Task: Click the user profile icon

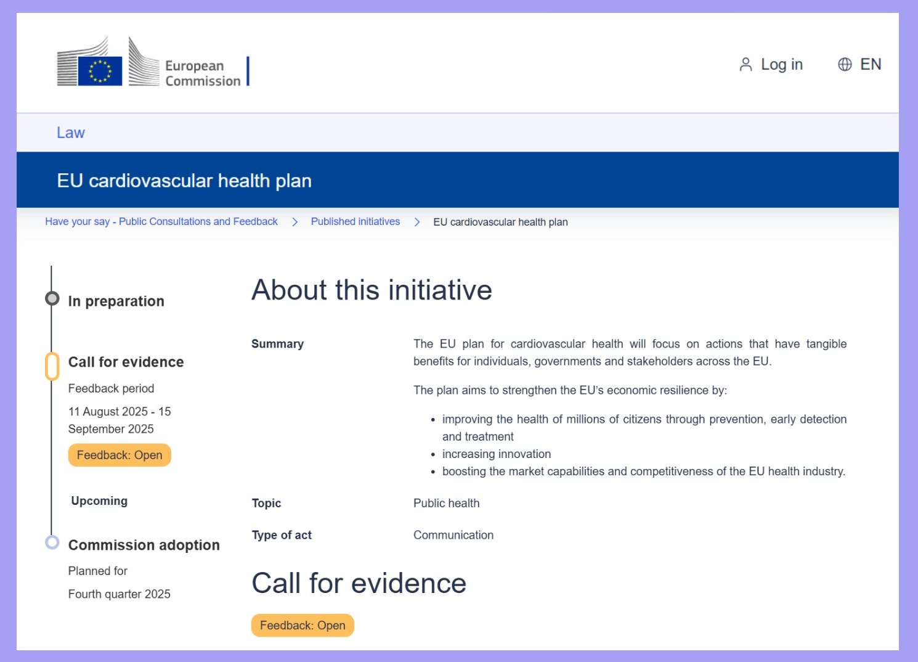Action: pyautogui.click(x=745, y=65)
